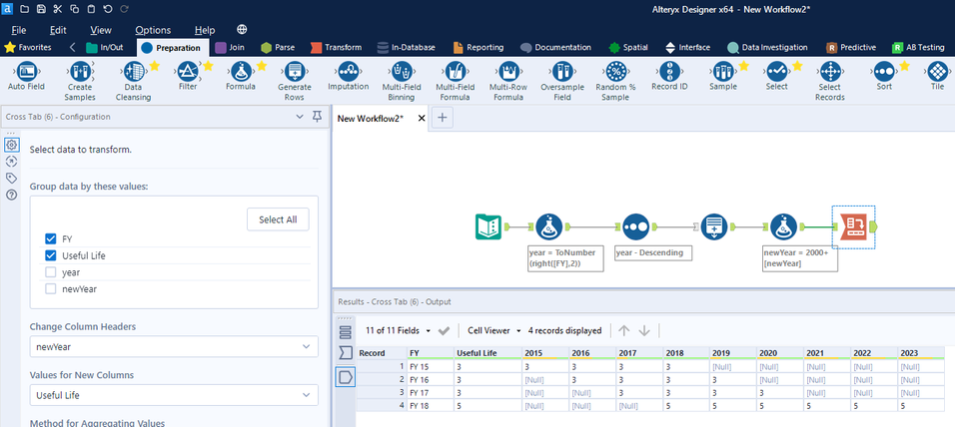Choose the Data Cleansing tool

(134, 81)
